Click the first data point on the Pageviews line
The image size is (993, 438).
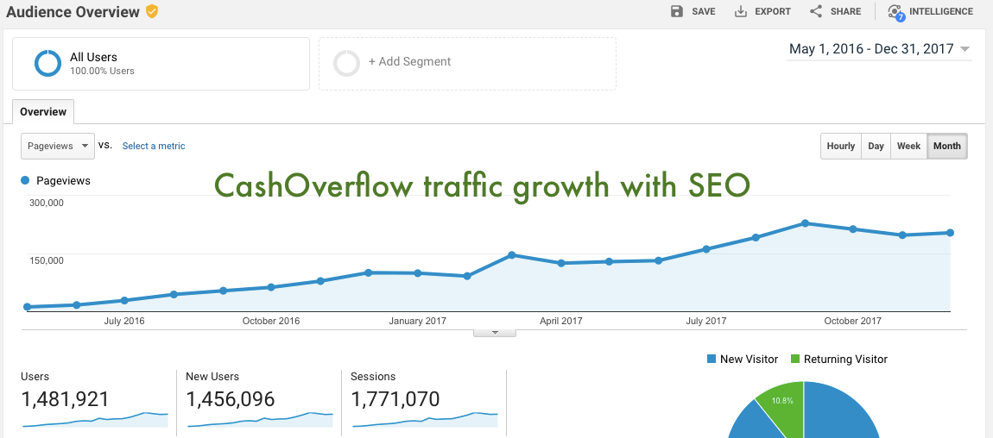[28, 307]
